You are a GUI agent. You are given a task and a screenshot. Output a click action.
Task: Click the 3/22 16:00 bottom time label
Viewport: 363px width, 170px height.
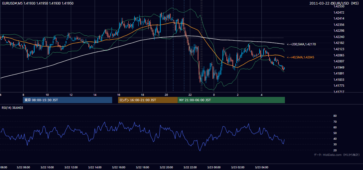119,167
